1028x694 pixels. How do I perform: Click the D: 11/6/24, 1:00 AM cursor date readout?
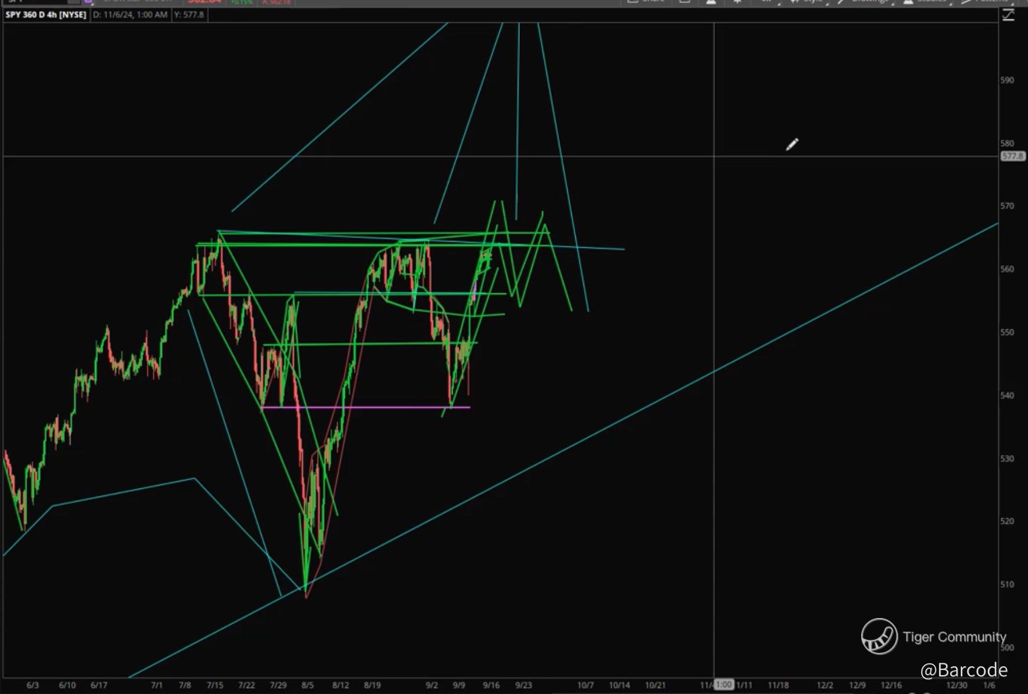130,15
